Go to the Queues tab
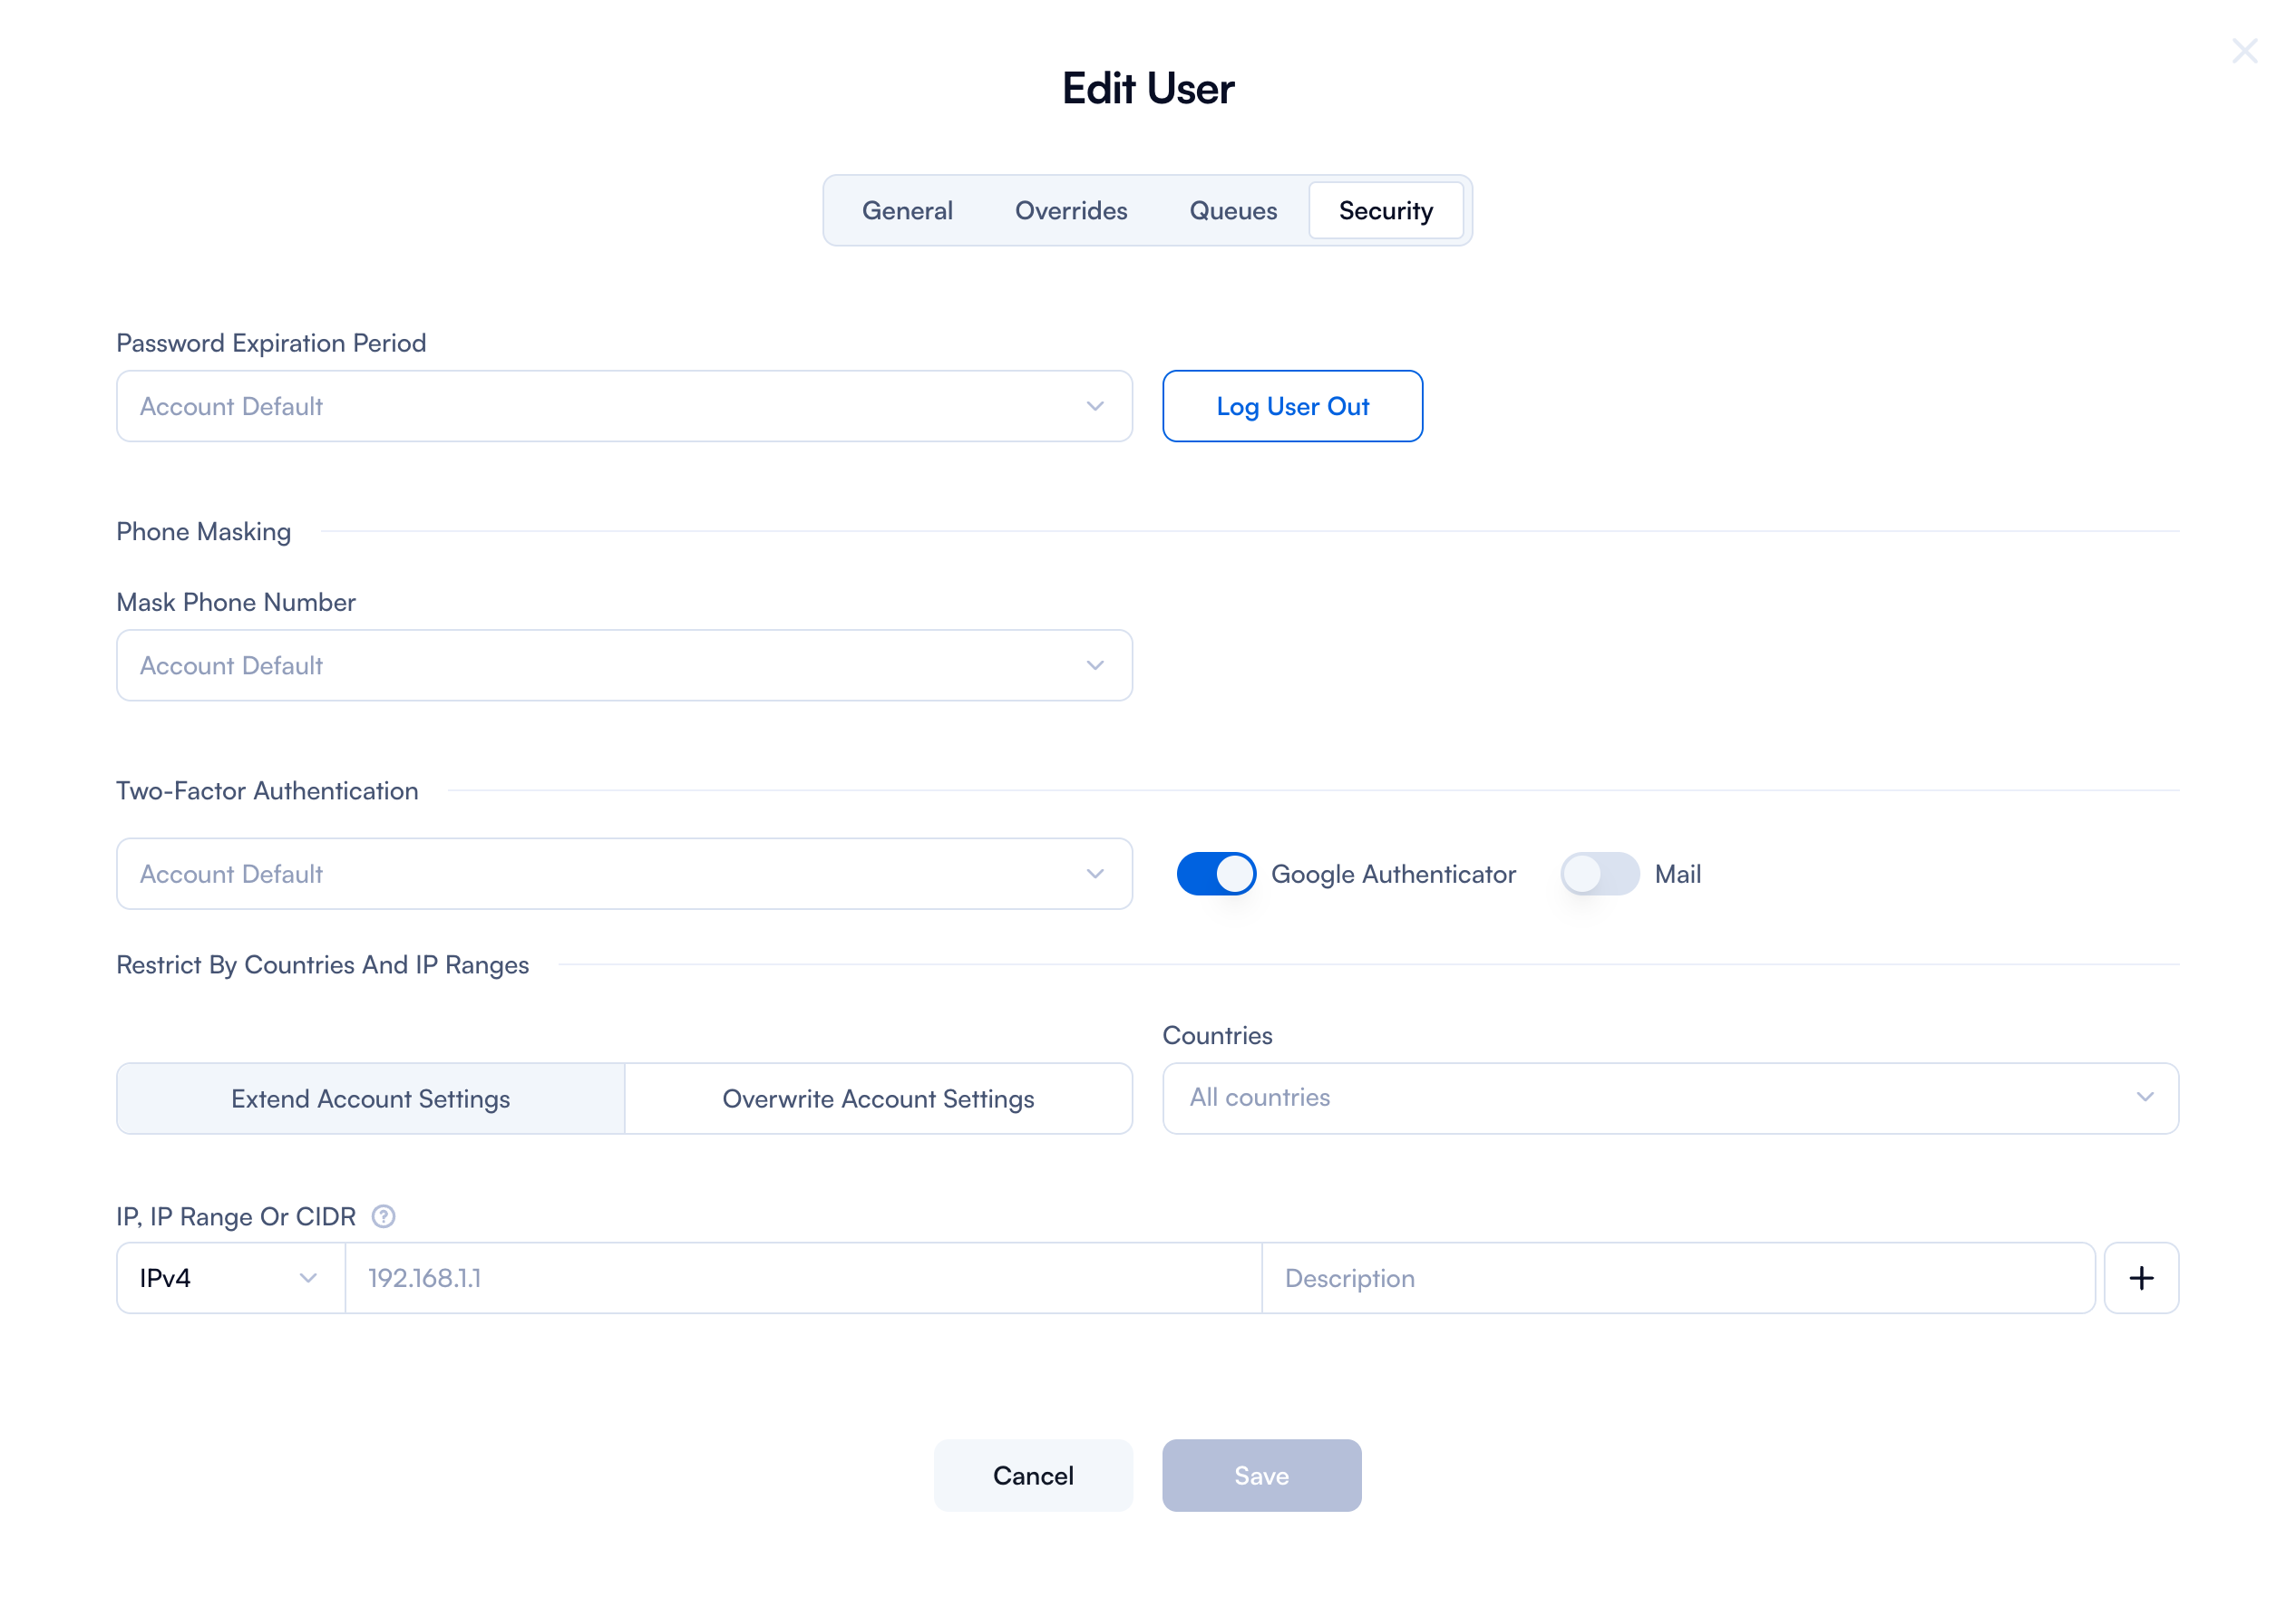The width and height of the screenshot is (2296, 1597). pyautogui.click(x=1232, y=211)
